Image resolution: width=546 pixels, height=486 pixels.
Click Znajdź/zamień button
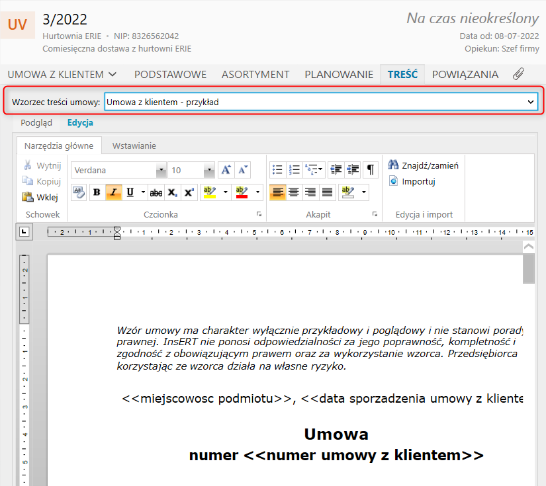[x=424, y=165]
